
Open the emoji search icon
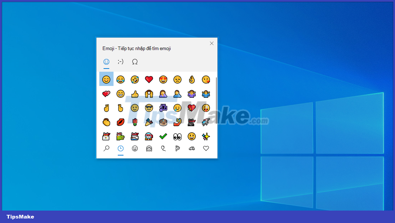[x=106, y=148]
